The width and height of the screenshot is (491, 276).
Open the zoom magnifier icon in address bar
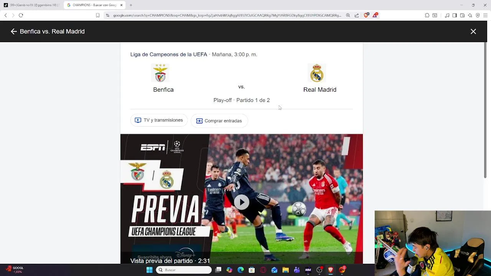point(348,15)
